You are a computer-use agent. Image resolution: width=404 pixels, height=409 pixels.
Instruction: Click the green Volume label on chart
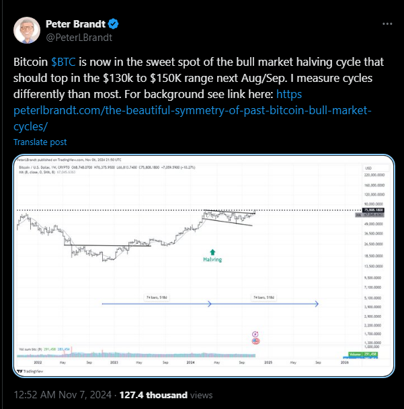pyautogui.click(x=370, y=351)
